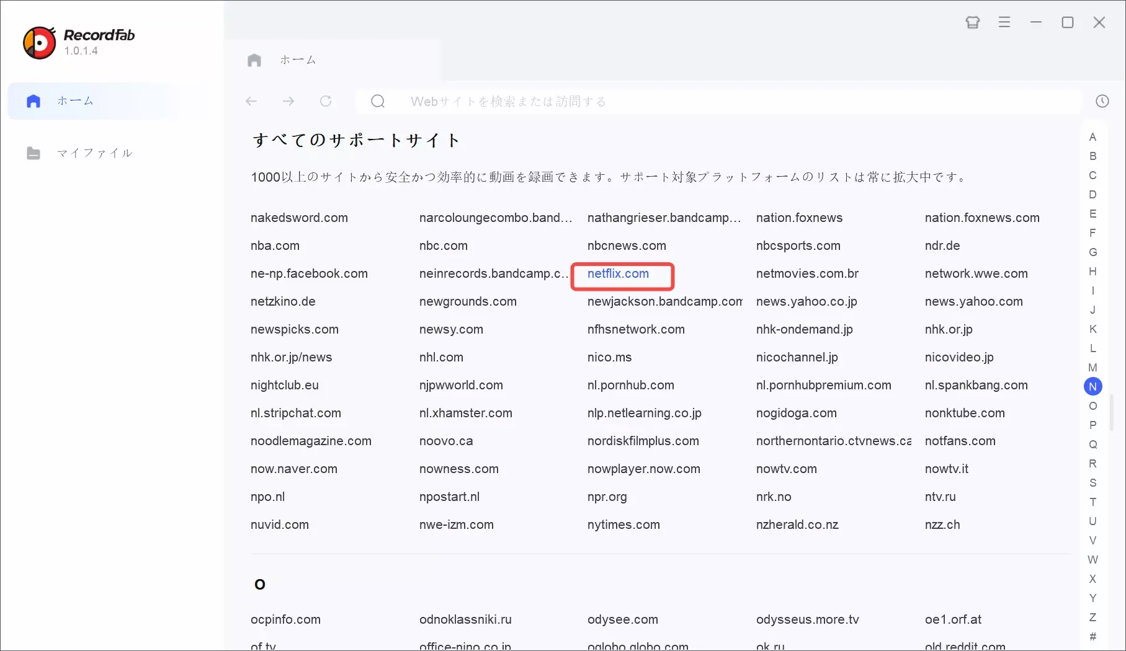Click the search magnifier icon
The height and width of the screenshot is (651, 1126).
pyautogui.click(x=378, y=101)
